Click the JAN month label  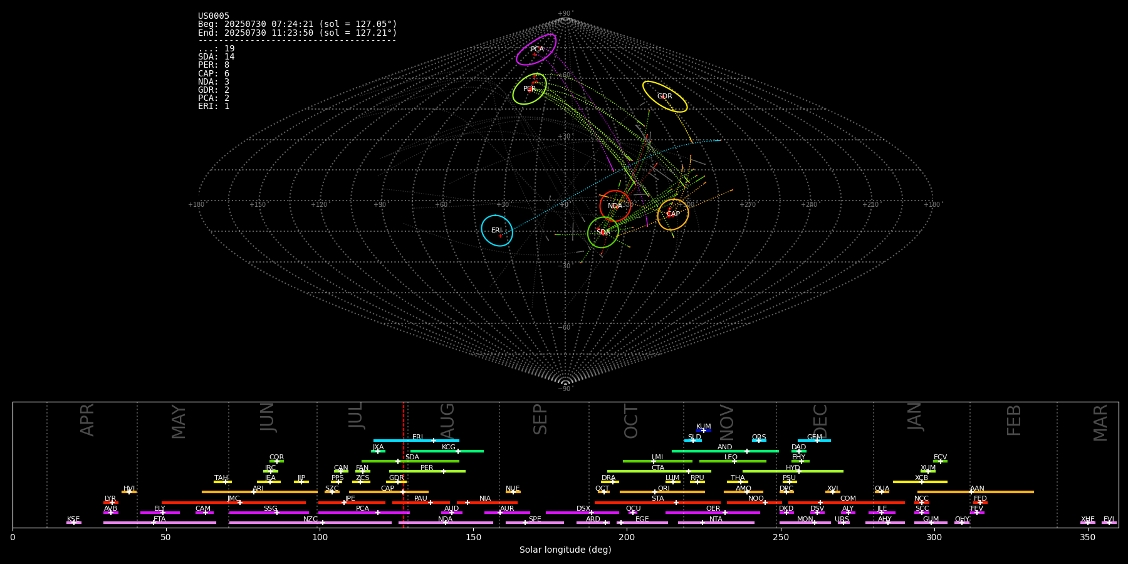pyautogui.click(x=915, y=417)
